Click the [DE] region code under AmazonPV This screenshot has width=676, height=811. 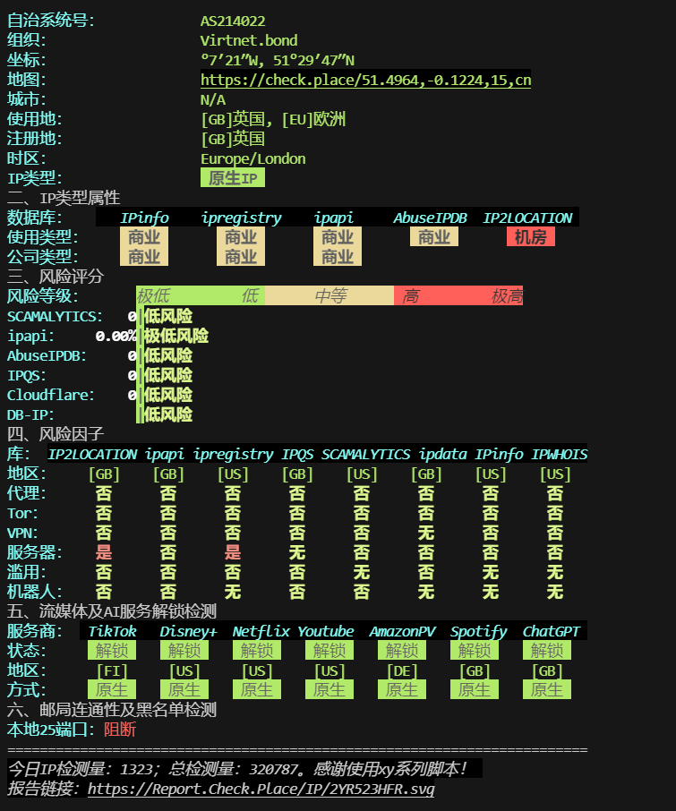pyautogui.click(x=402, y=670)
